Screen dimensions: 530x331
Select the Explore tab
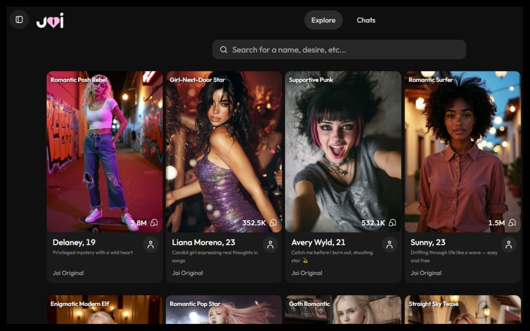coord(323,20)
